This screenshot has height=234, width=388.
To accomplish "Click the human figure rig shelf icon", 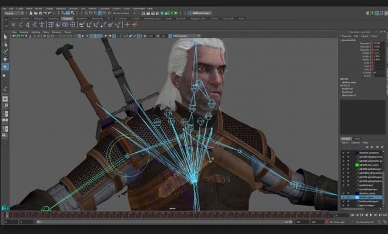I will [42, 25].
